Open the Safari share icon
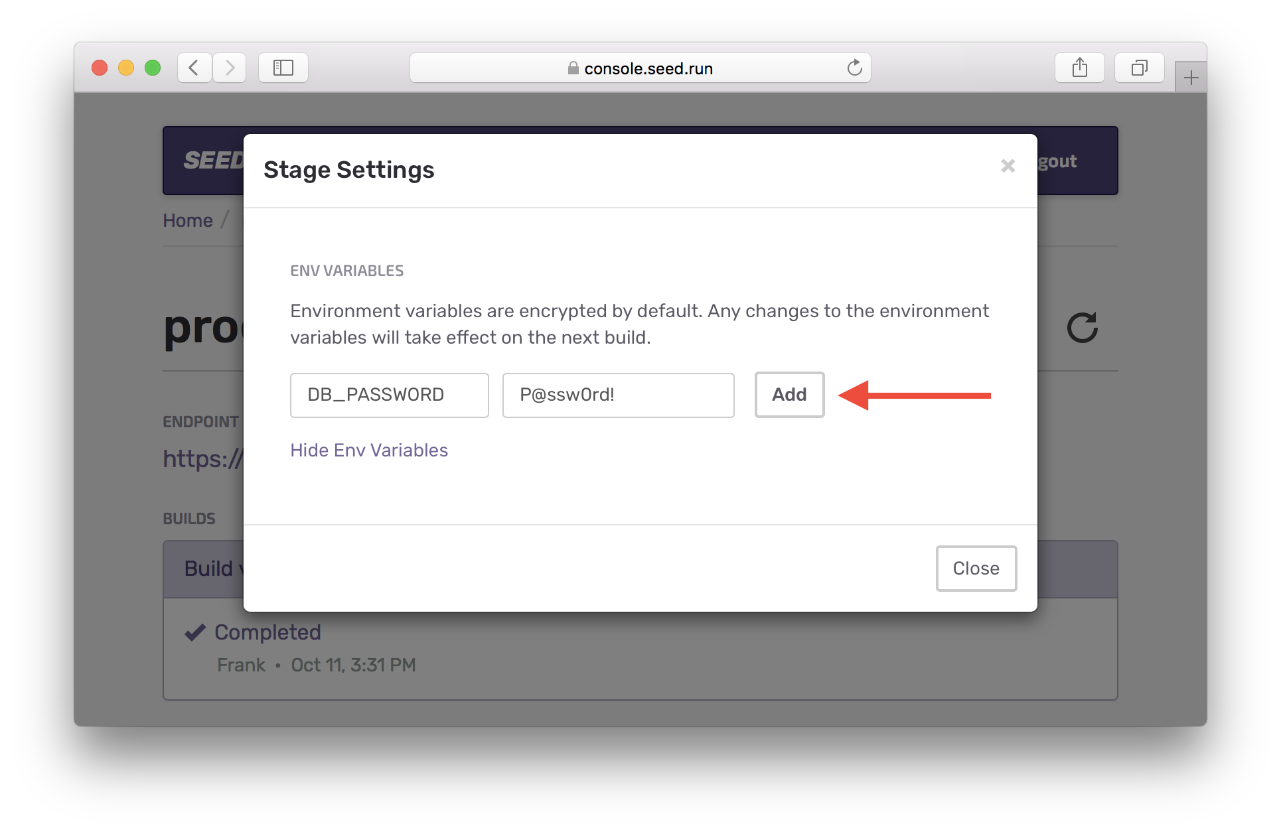Viewport: 1281px width, 832px height. 1079,68
